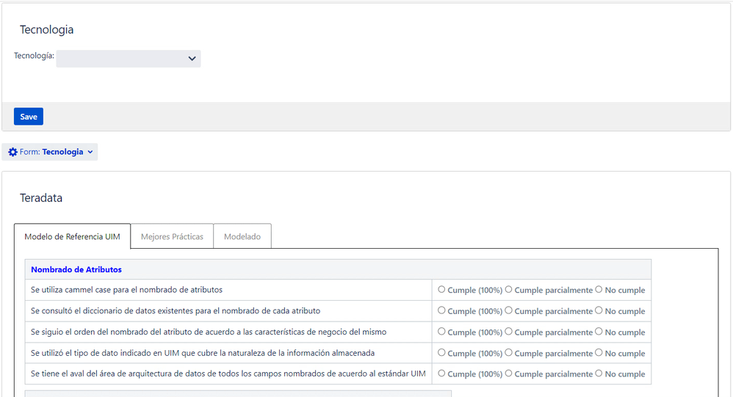Open the Mejores Prácticas tab
This screenshot has width=733, height=397.
(x=172, y=236)
